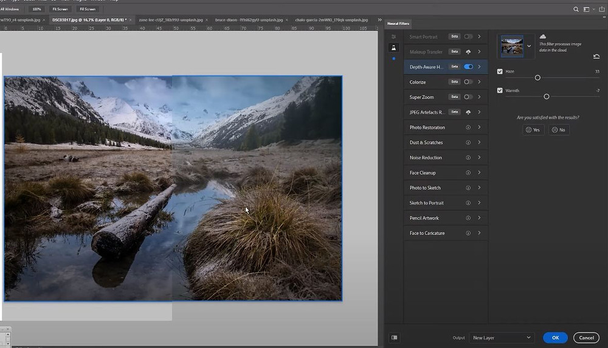Click Cancel in Neural Filters
This screenshot has width=608, height=348.
pos(586,338)
